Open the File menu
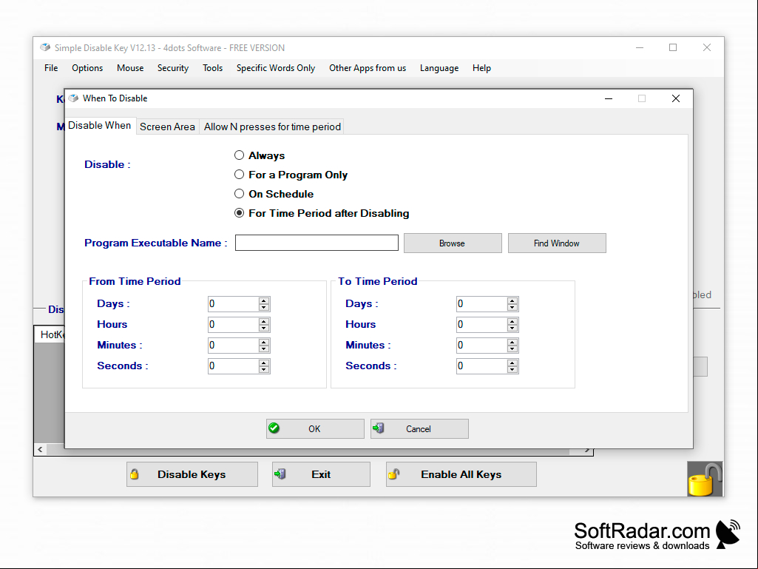Image resolution: width=758 pixels, height=569 pixels. [51, 68]
